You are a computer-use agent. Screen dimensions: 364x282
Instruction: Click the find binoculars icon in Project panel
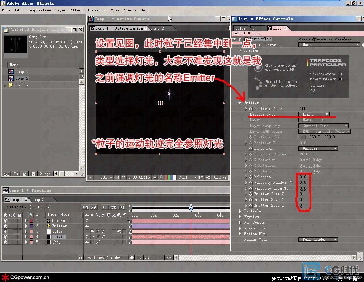tap(6, 174)
